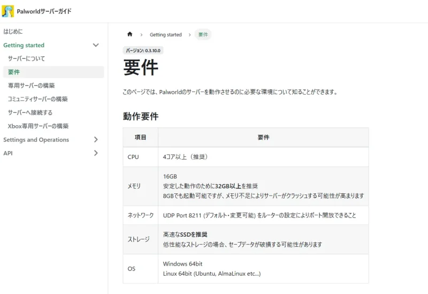428x294 pixels.
Task: Open コミュニティサーバーの構築 page
Action: coord(37,99)
